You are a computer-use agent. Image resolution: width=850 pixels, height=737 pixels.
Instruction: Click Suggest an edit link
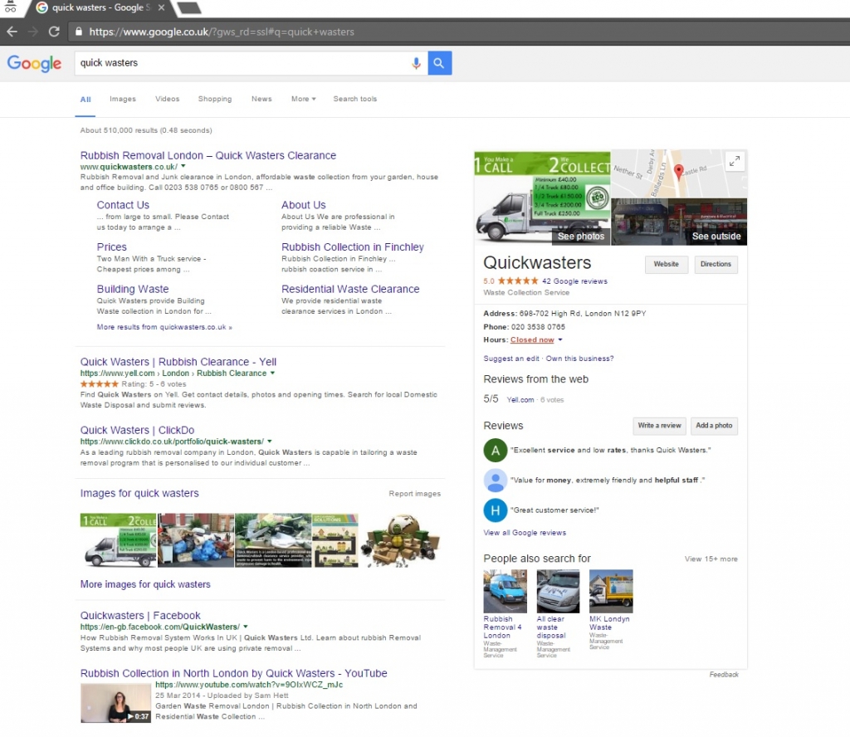point(511,359)
